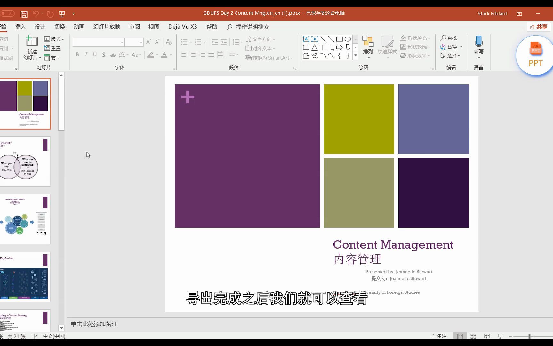Screen dimensions: 553x346
Task: Click the bullet list icon
Action: coord(184,42)
